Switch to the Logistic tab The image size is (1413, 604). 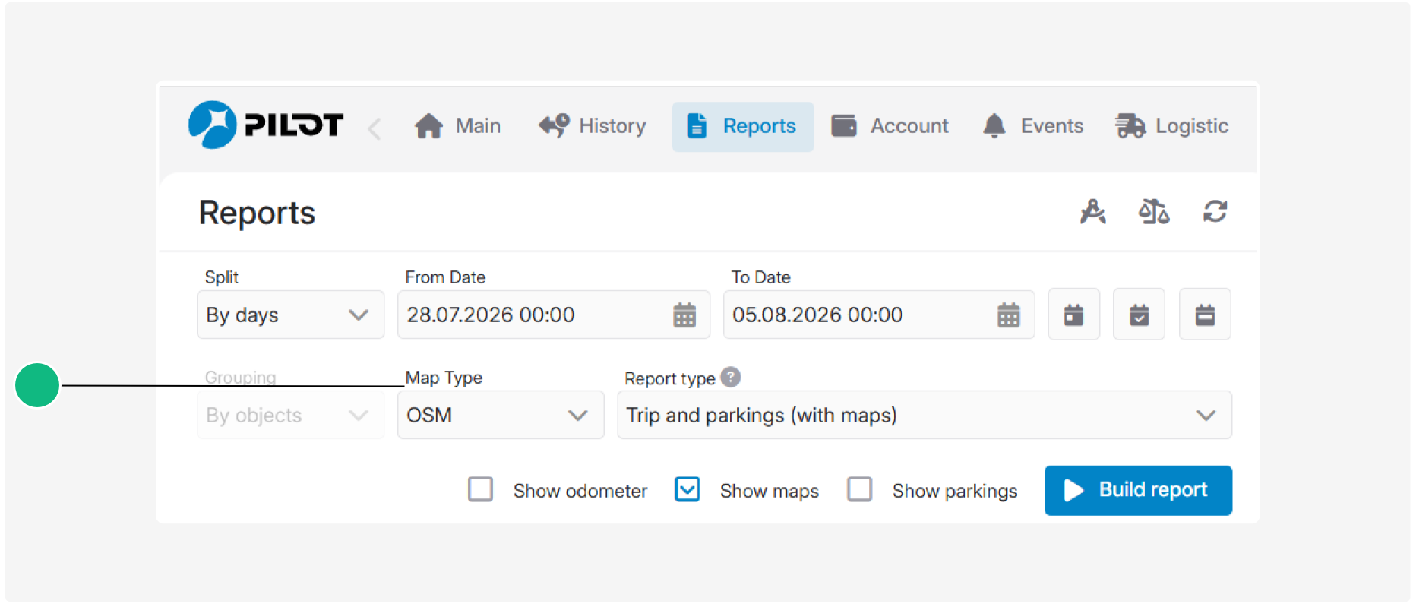(x=1171, y=126)
